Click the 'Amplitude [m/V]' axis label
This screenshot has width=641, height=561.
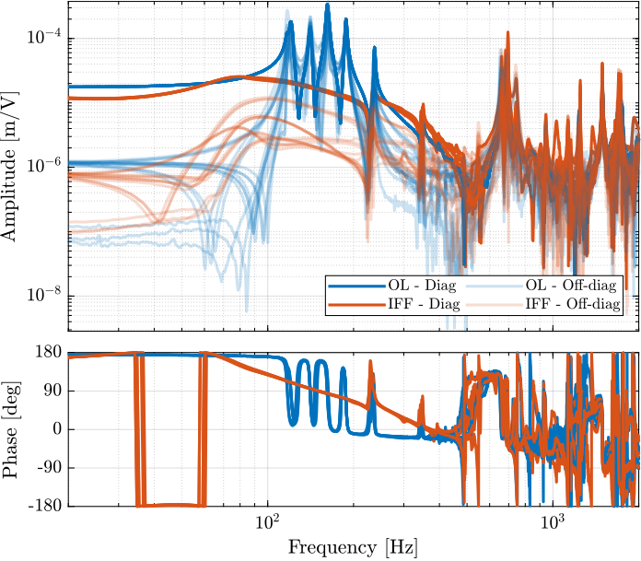(9, 167)
